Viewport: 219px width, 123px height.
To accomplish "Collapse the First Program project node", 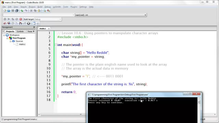I will click(x=7, y=38).
